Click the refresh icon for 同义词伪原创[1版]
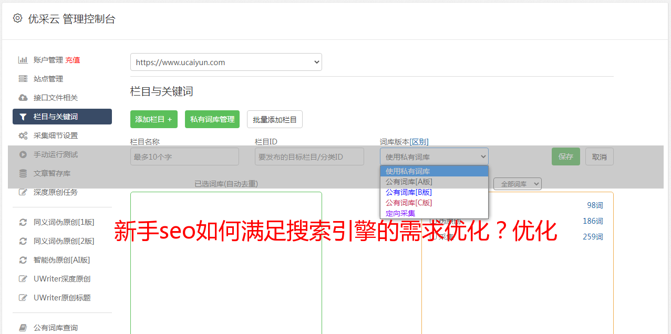Image resolution: width=671 pixels, height=334 pixels. tap(23, 222)
